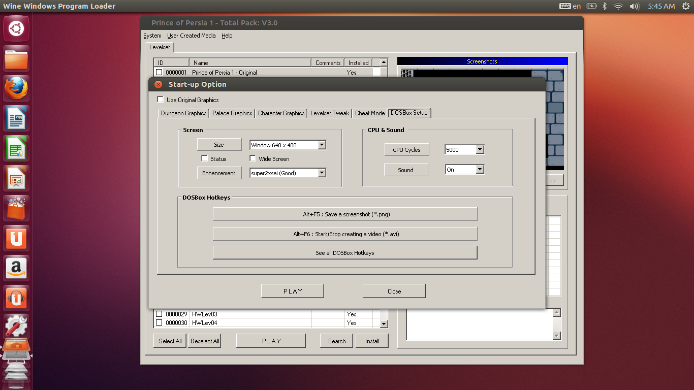
Task: Click description box scroll up arrow
Action: (557, 313)
